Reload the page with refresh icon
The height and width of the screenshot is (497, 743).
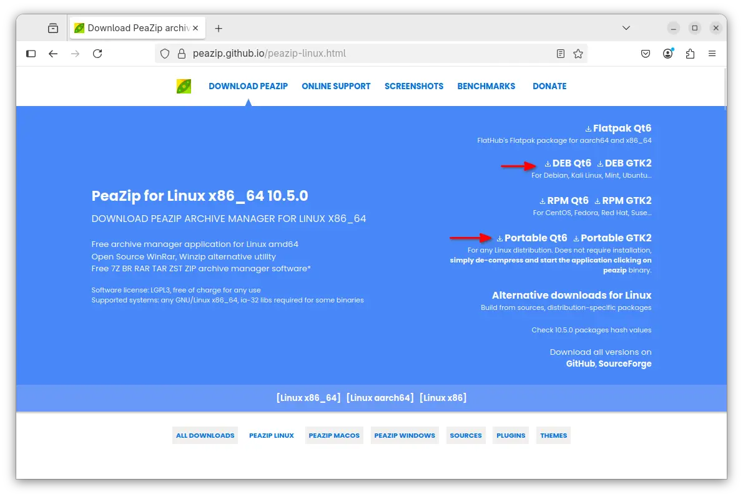pyautogui.click(x=97, y=54)
